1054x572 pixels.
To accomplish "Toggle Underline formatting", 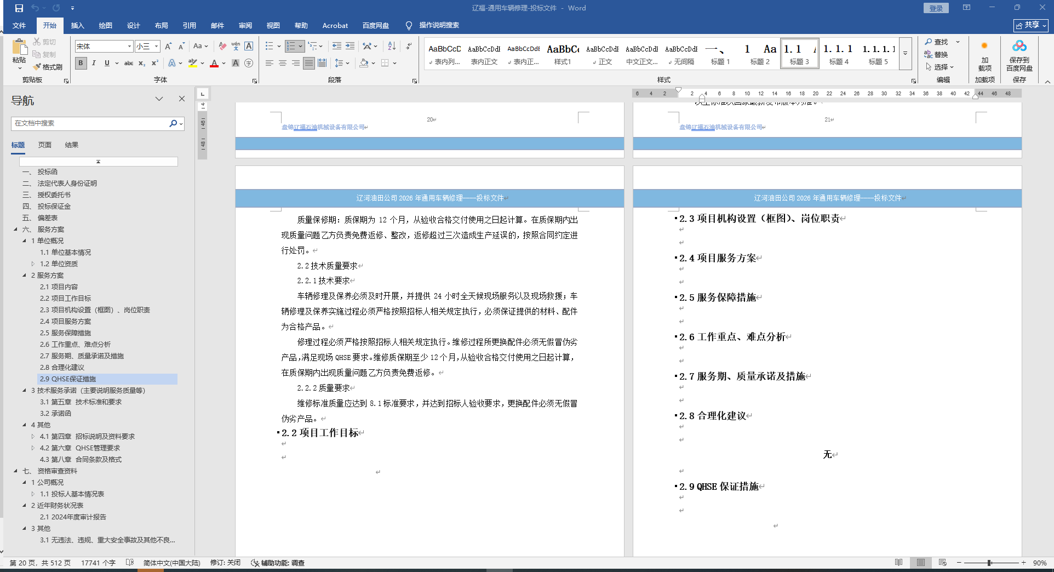I will [x=107, y=63].
